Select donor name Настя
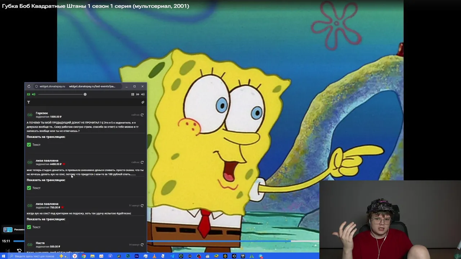The image size is (461, 259). coord(40,243)
